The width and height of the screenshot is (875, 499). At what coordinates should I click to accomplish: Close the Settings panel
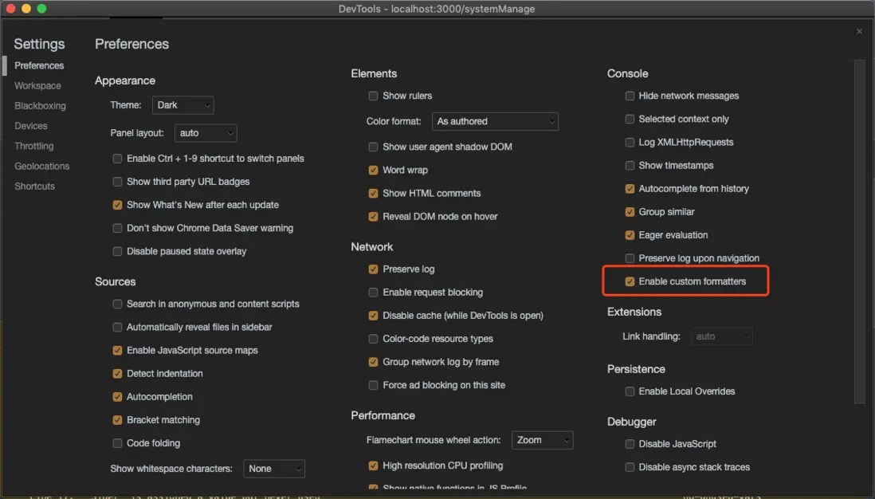[x=859, y=31]
